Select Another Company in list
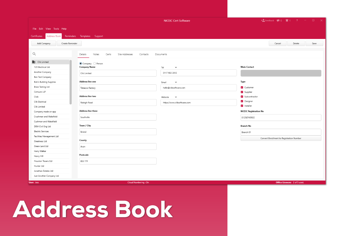The image size is (354, 236). pos(50,72)
